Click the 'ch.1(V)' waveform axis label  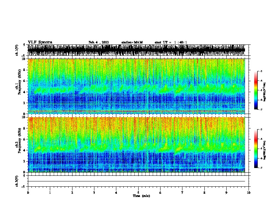17,50
